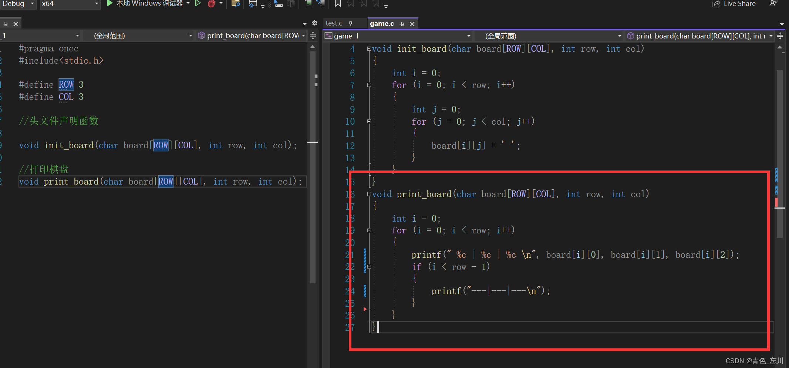
Task: Click the uncomment lines toolbar icon
Action: (321, 4)
